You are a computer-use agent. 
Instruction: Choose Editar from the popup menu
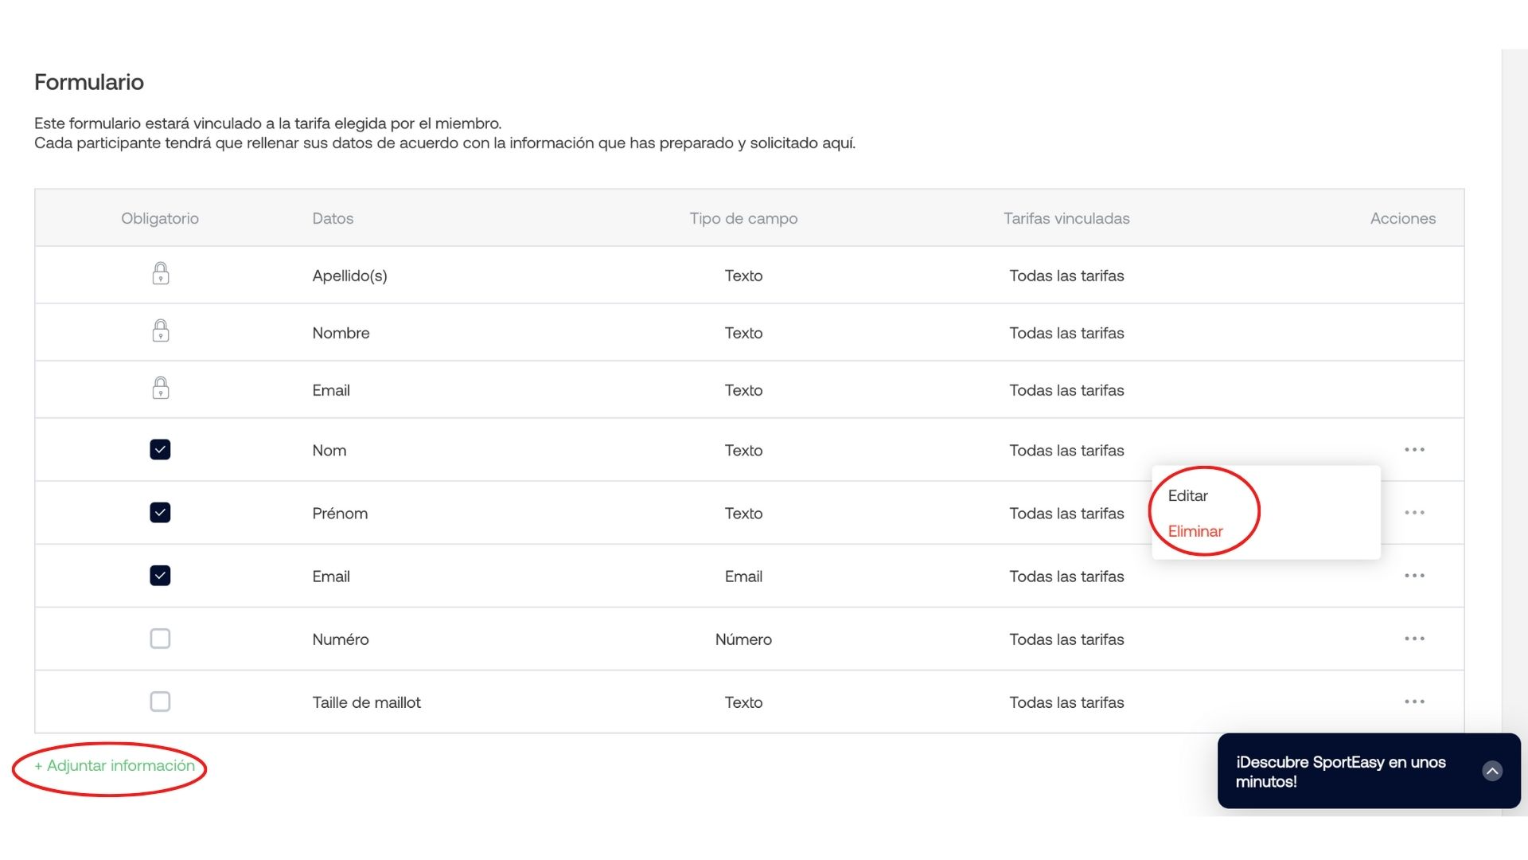[x=1187, y=496]
